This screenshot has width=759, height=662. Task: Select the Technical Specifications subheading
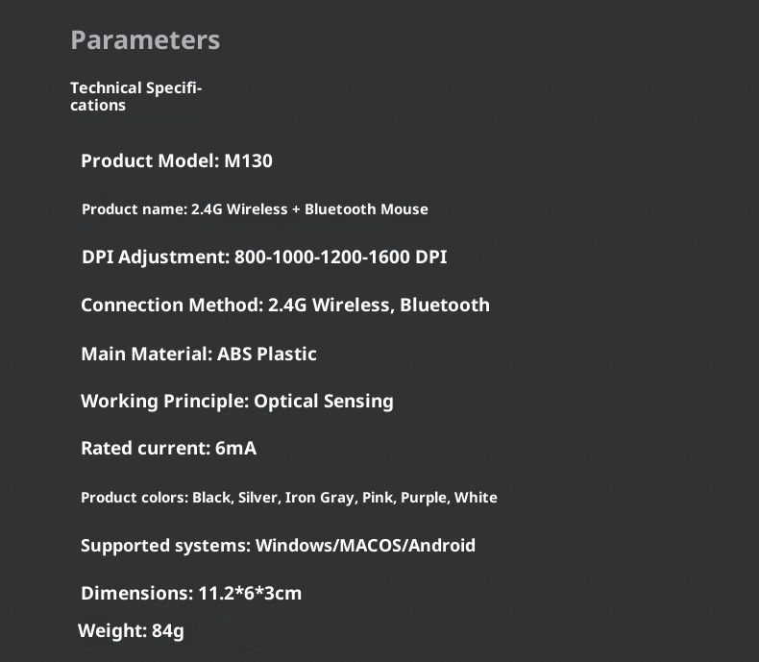pyautogui.click(x=135, y=96)
